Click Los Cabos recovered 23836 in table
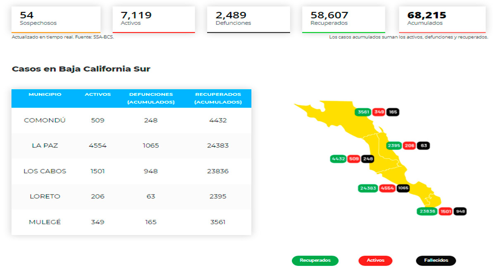Screen dimensions: 496x275 click(x=218, y=171)
